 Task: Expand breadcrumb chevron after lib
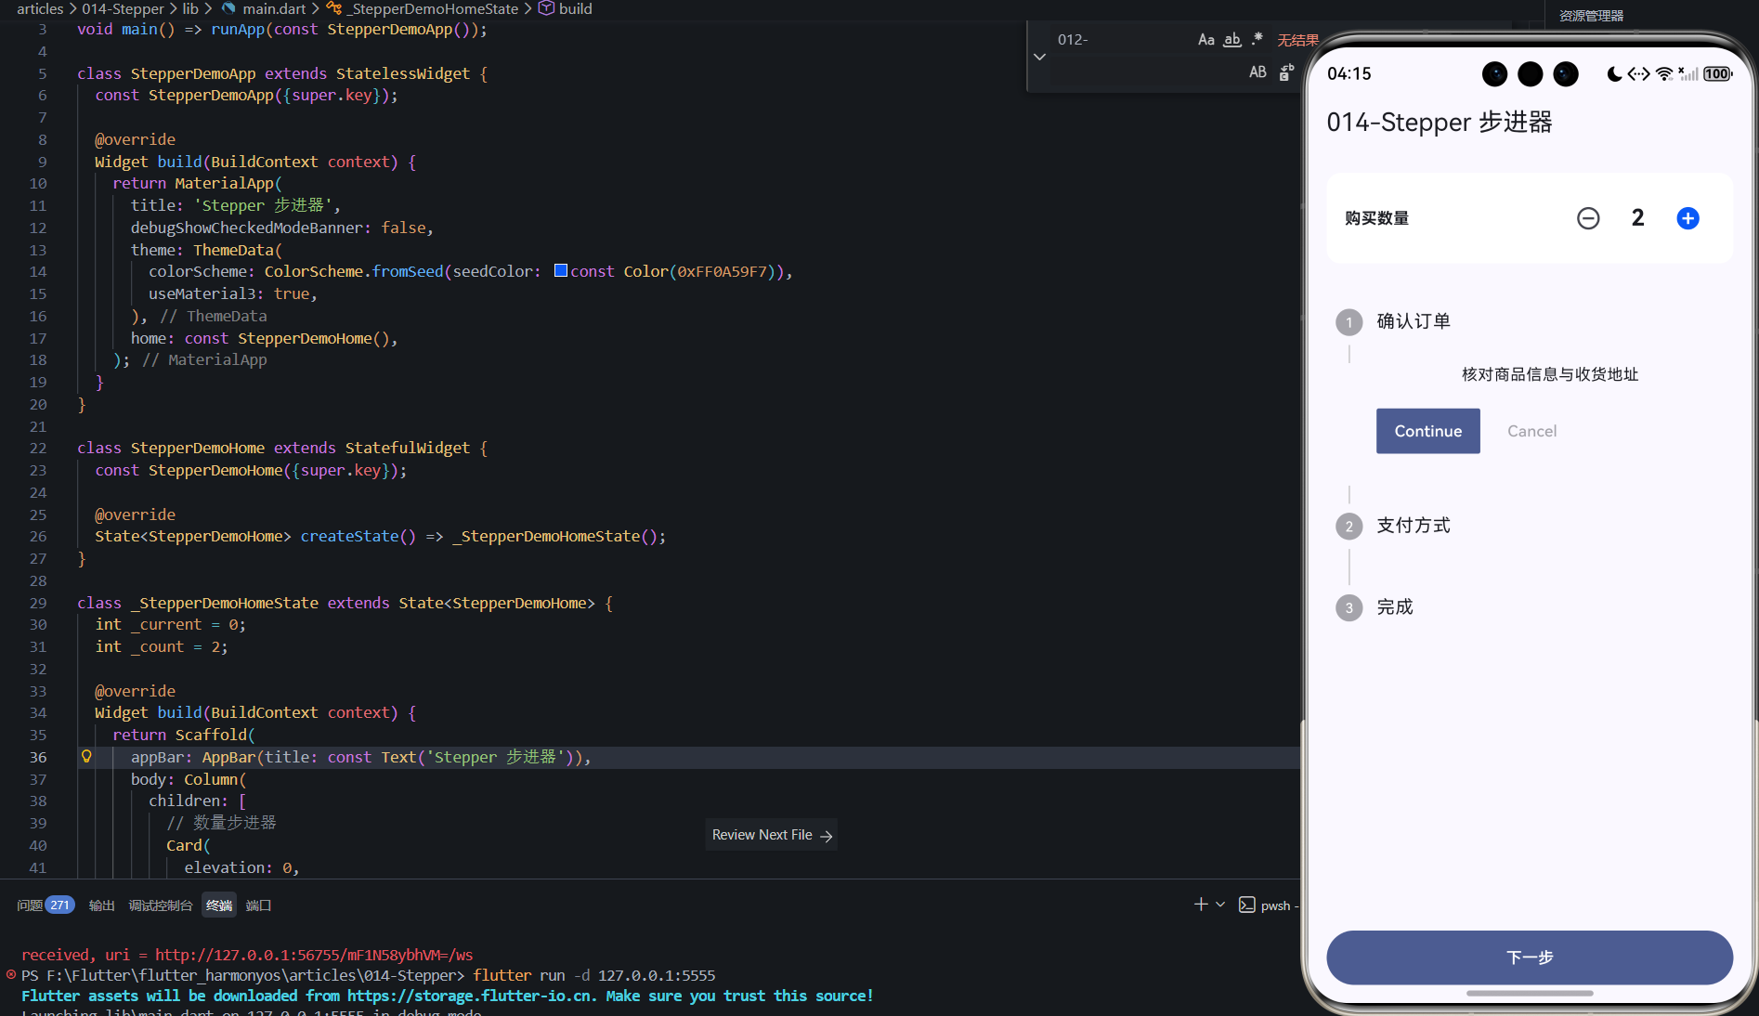pos(208,8)
